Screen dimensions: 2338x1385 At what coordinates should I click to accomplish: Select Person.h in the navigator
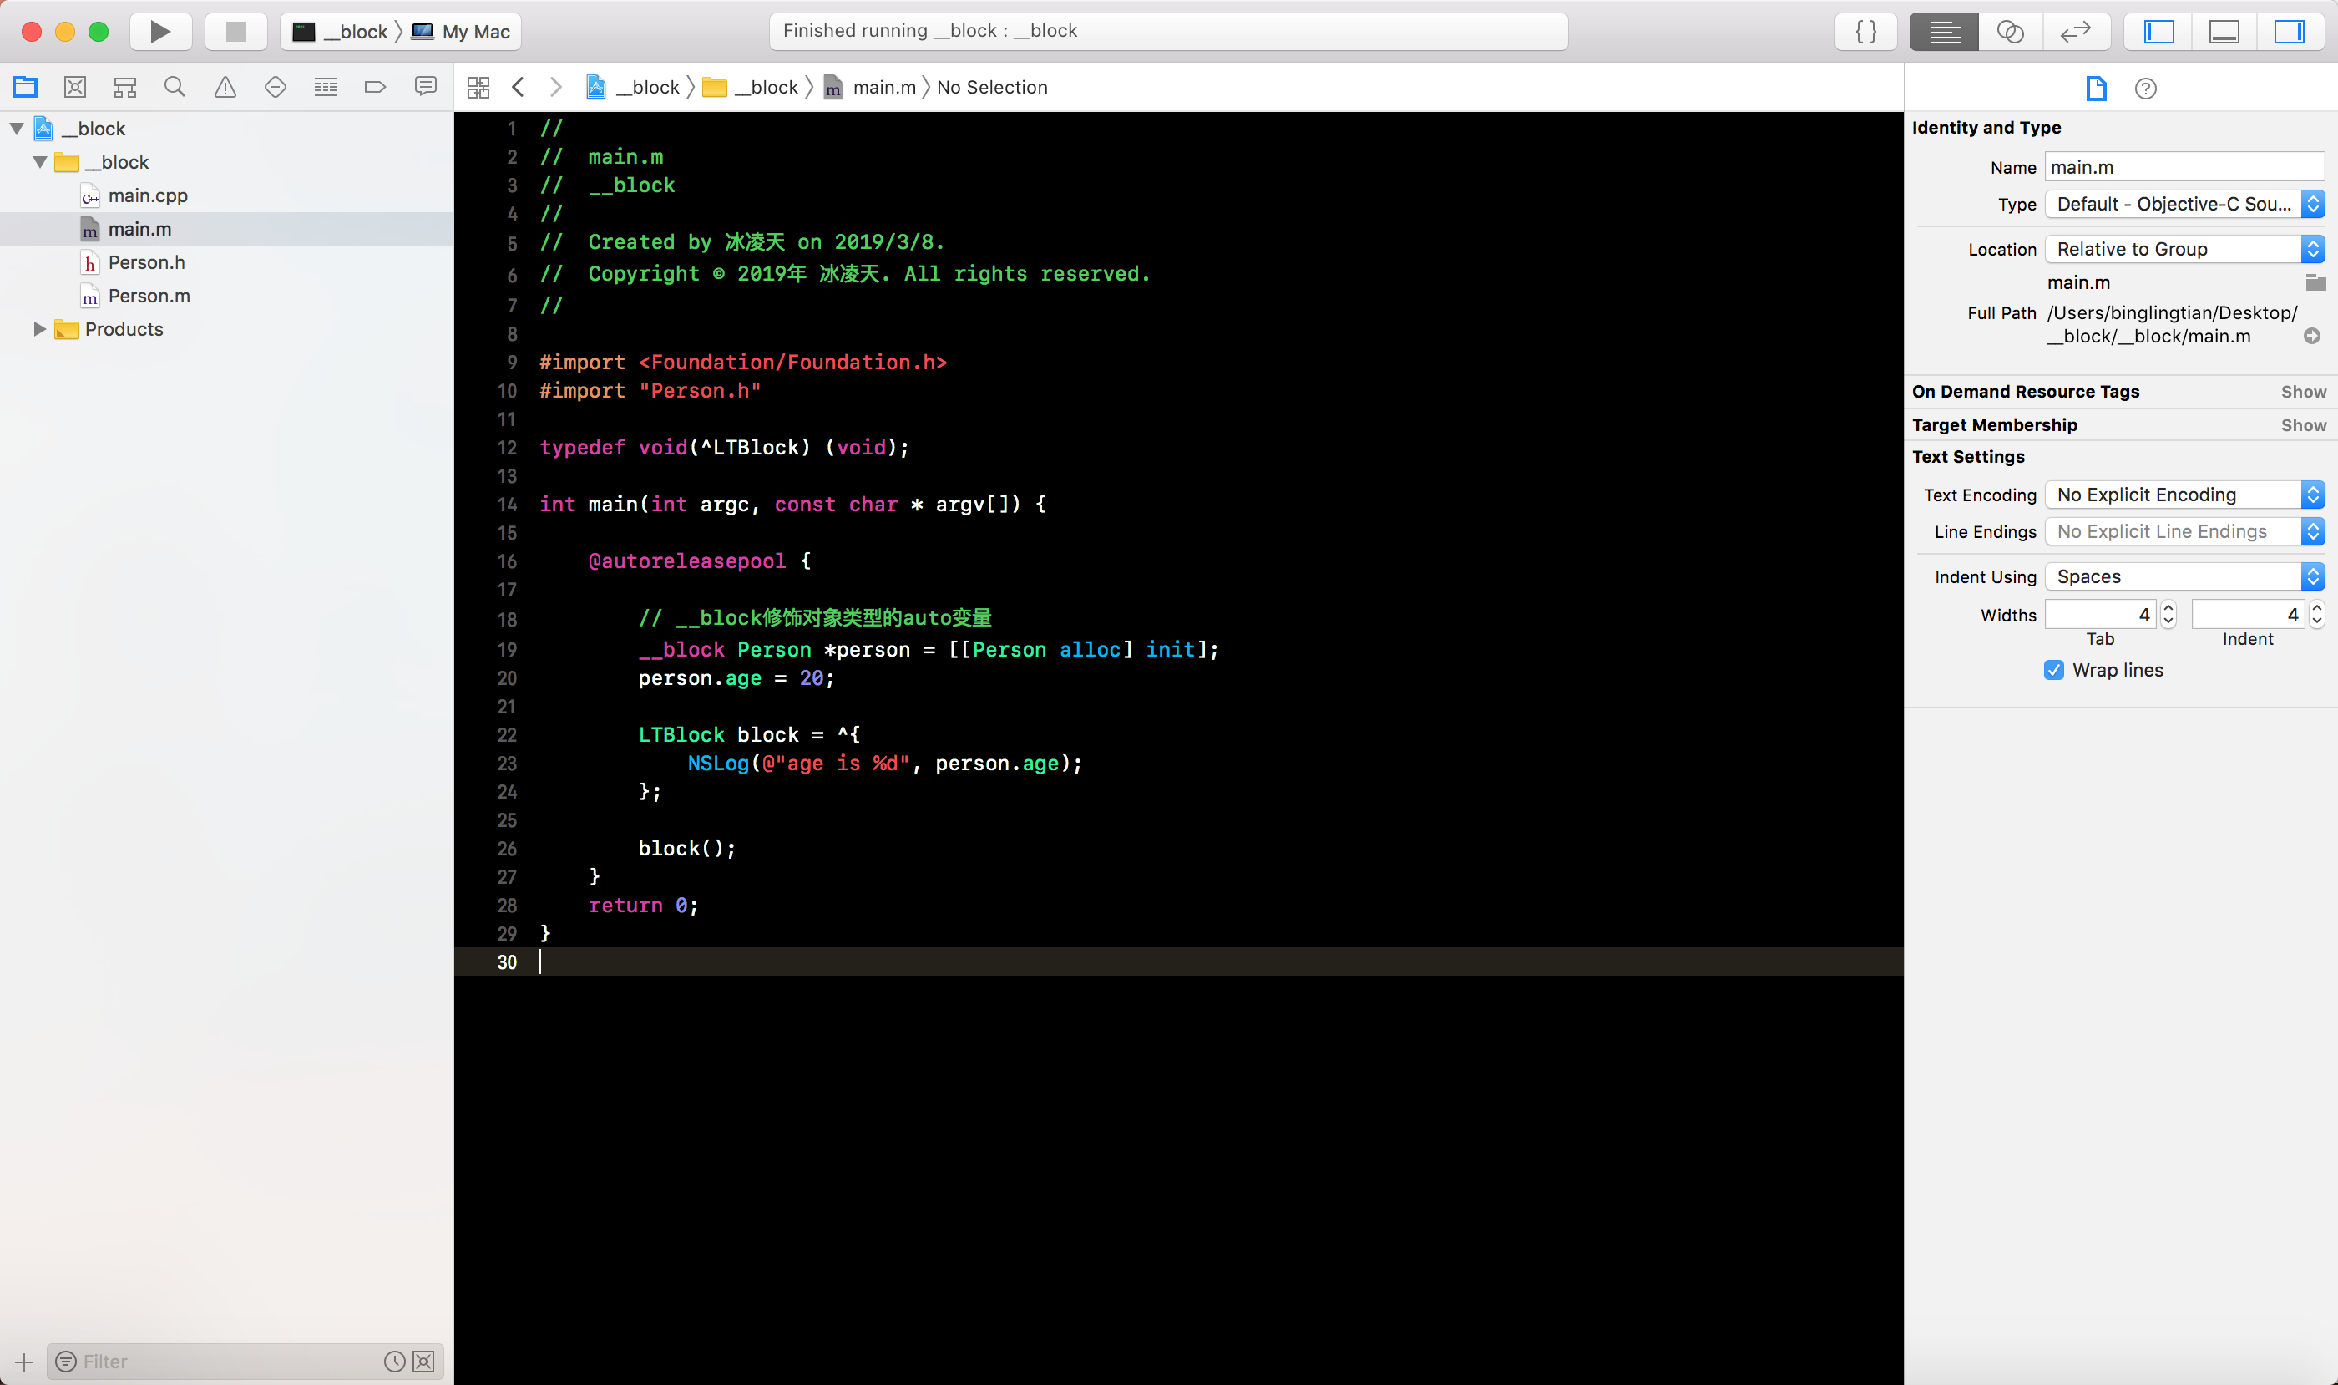[x=146, y=263]
